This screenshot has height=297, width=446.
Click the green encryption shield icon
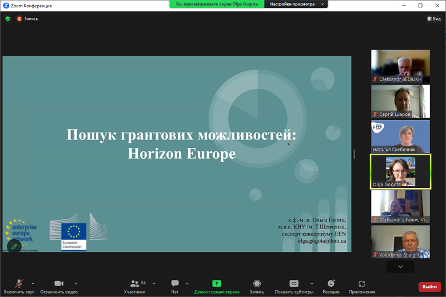7,18
